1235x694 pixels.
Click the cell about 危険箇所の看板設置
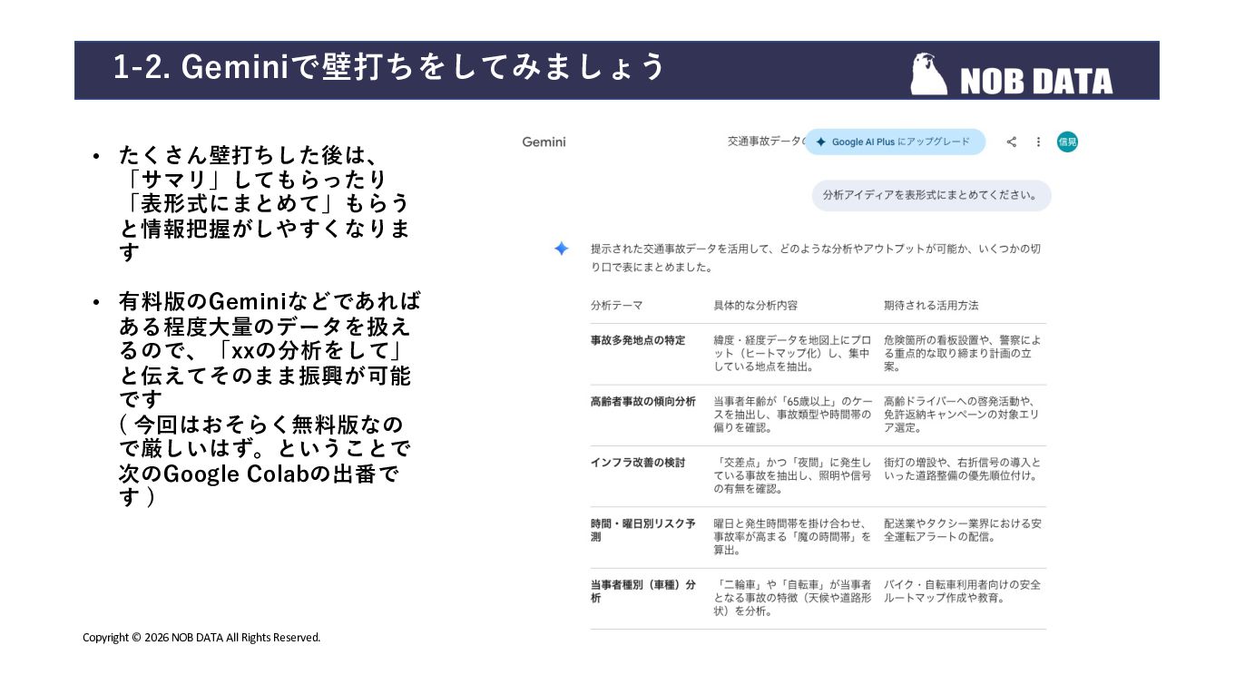[x=963, y=354]
